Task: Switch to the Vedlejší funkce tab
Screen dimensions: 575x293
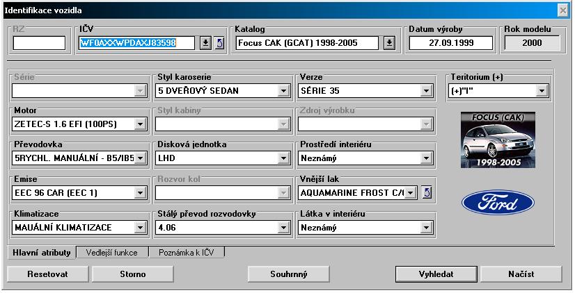Action: click(x=111, y=253)
